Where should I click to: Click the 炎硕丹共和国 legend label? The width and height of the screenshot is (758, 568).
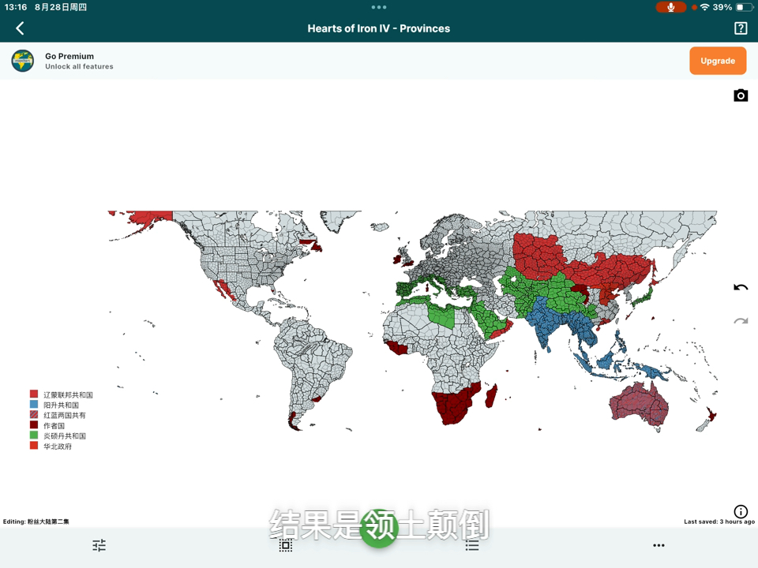click(65, 435)
